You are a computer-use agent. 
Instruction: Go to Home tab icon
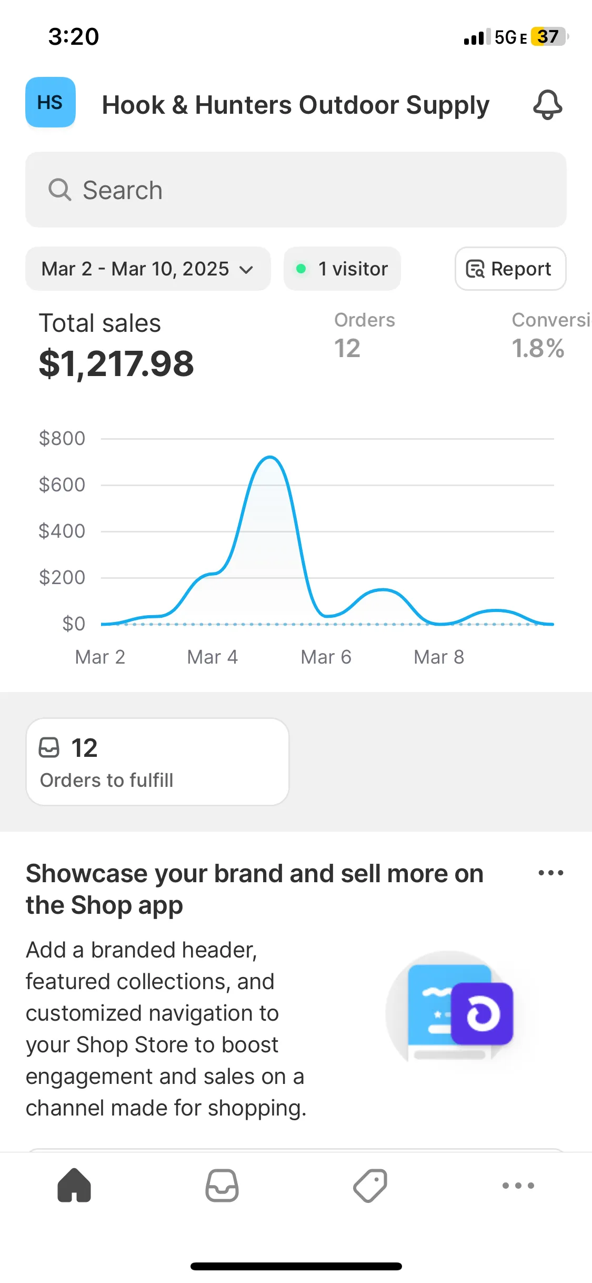coord(74,1185)
